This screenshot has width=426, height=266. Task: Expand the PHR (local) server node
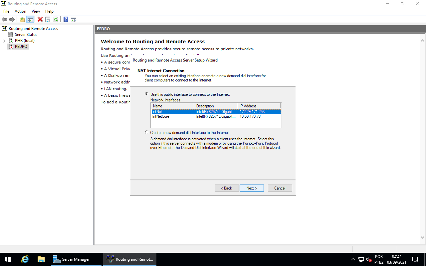(x=4, y=41)
